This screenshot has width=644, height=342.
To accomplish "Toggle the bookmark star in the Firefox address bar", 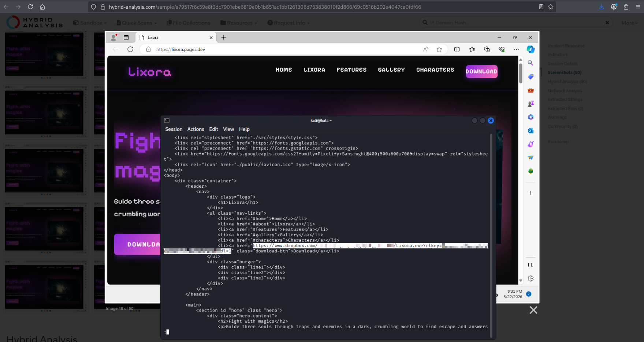I will pos(551,7).
